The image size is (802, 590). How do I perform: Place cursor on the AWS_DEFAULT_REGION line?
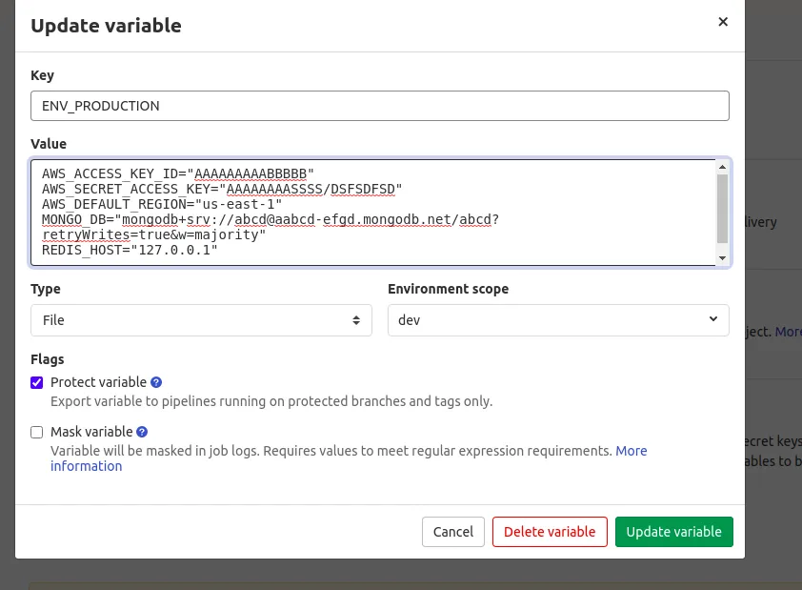[x=162, y=204]
